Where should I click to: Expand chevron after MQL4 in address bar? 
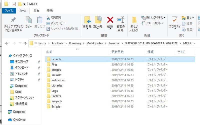tap(194, 43)
